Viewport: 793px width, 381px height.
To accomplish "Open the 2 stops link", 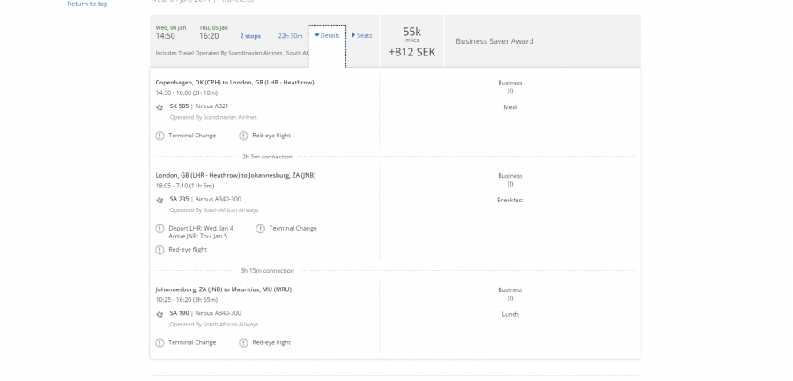I will [250, 36].
